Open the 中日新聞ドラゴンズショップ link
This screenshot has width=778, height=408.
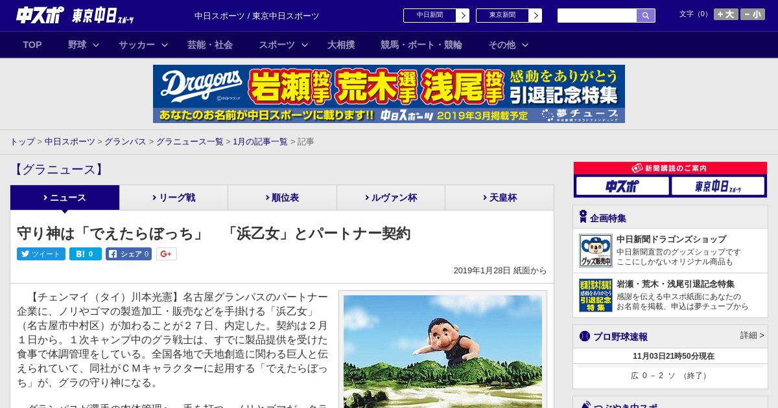tap(671, 240)
